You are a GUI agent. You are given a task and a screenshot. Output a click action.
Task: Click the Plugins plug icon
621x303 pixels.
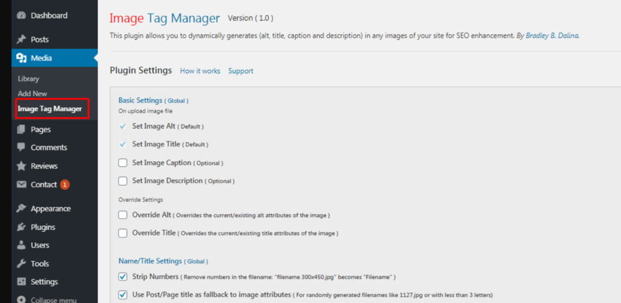(x=21, y=227)
